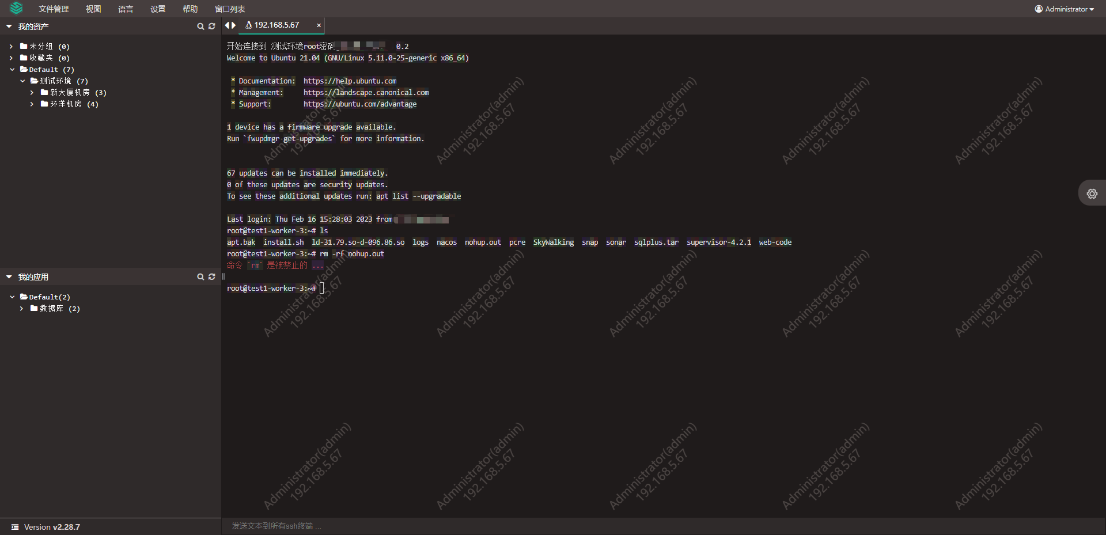This screenshot has height=535, width=1106.
Task: Expand the 数据库 (2) folder
Action: pos(21,308)
